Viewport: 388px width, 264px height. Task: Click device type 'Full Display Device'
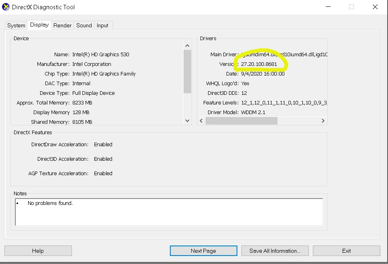click(x=94, y=93)
